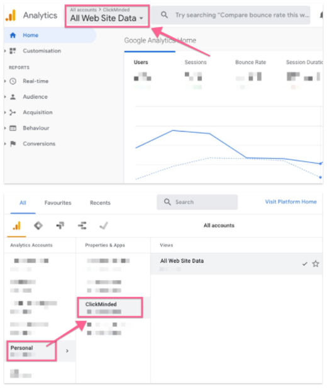The image size is (332, 390).
Task: Select the Bounce Rate metric tab
Action: (250, 62)
